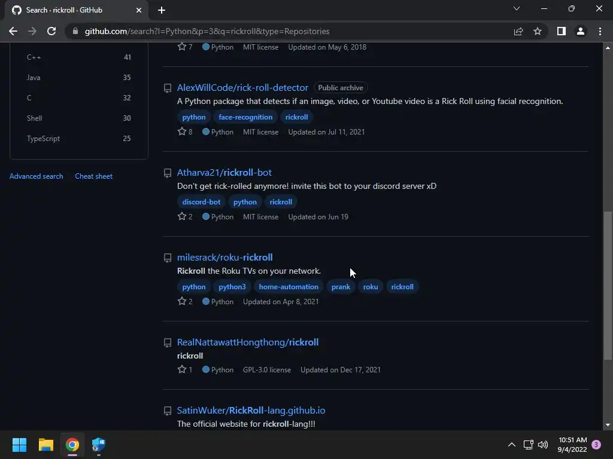Click the rickroll tag under rick-roll-detector
The height and width of the screenshot is (459, 613).
coord(297,117)
